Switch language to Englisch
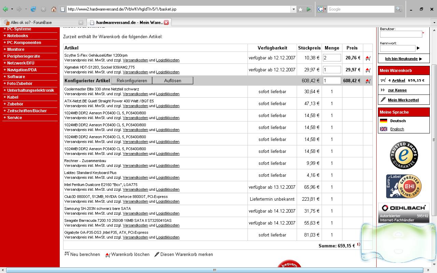The width and height of the screenshot is (437, 273). (x=397, y=129)
